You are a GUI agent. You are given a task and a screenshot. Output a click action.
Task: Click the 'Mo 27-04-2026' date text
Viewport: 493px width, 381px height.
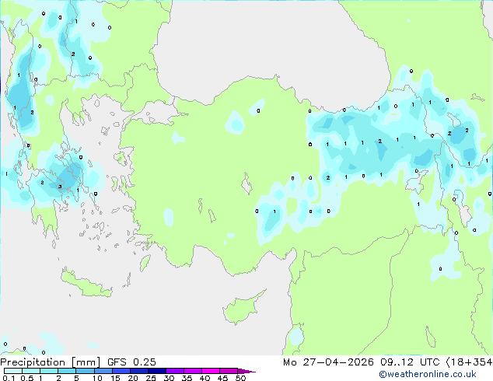click(x=329, y=362)
